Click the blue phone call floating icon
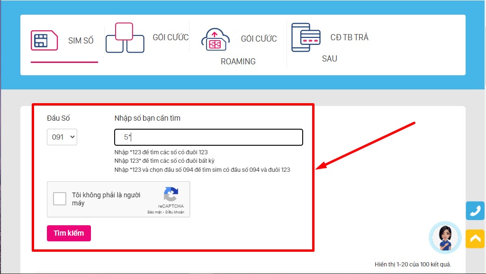Viewport: 486px width, 274px height. pos(475,211)
